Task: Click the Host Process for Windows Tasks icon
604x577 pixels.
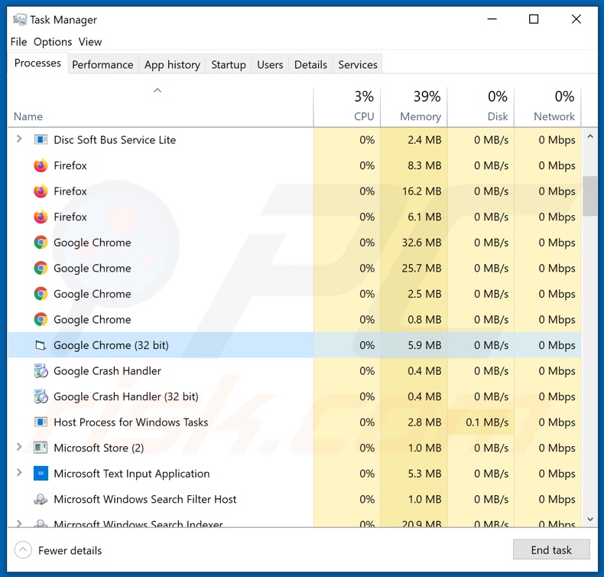Action: 41,422
